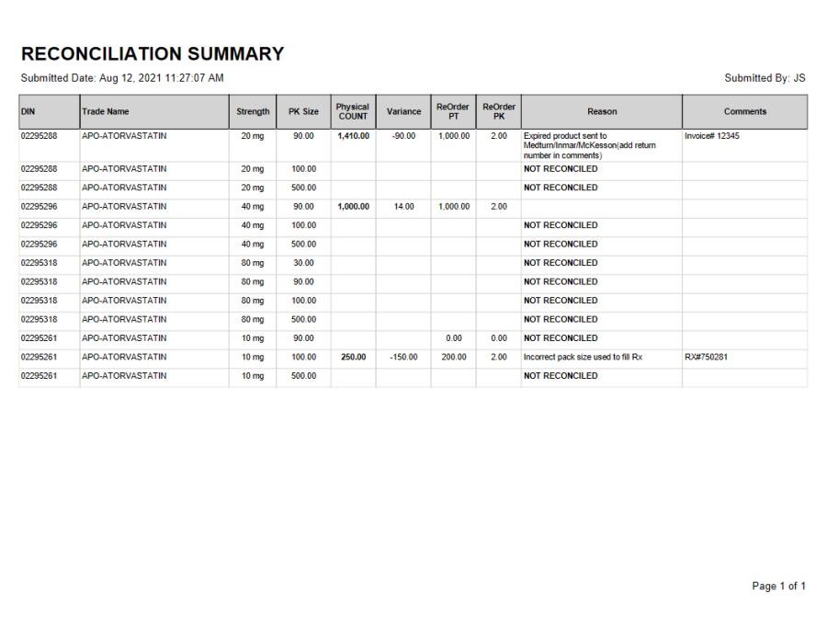Click Page 1 of 1 indicator

pyautogui.click(x=779, y=586)
